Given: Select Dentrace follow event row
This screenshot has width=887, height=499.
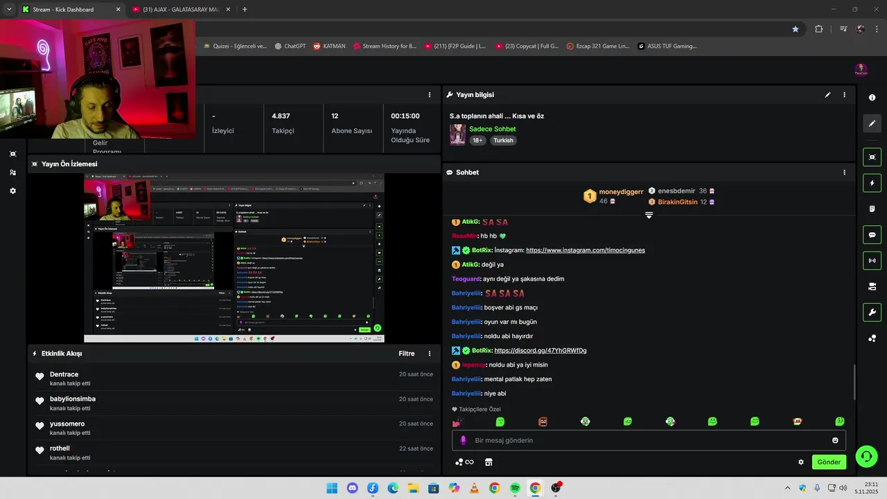Looking at the screenshot, I should pos(234,378).
